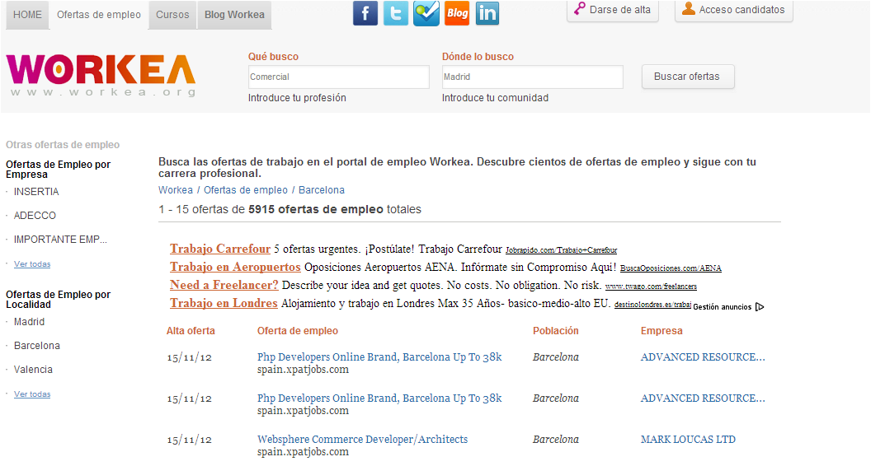Click Barcelona in the Websphere offer row

[x=555, y=440]
